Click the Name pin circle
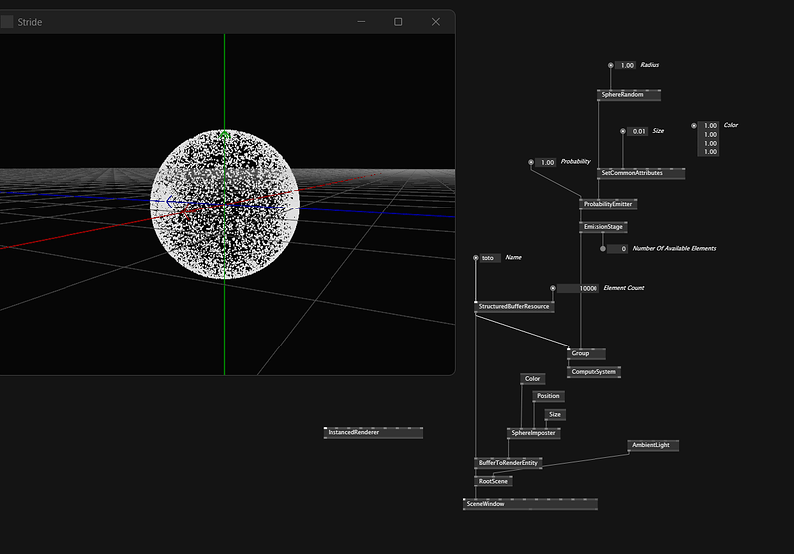The image size is (794, 554). tap(476, 258)
